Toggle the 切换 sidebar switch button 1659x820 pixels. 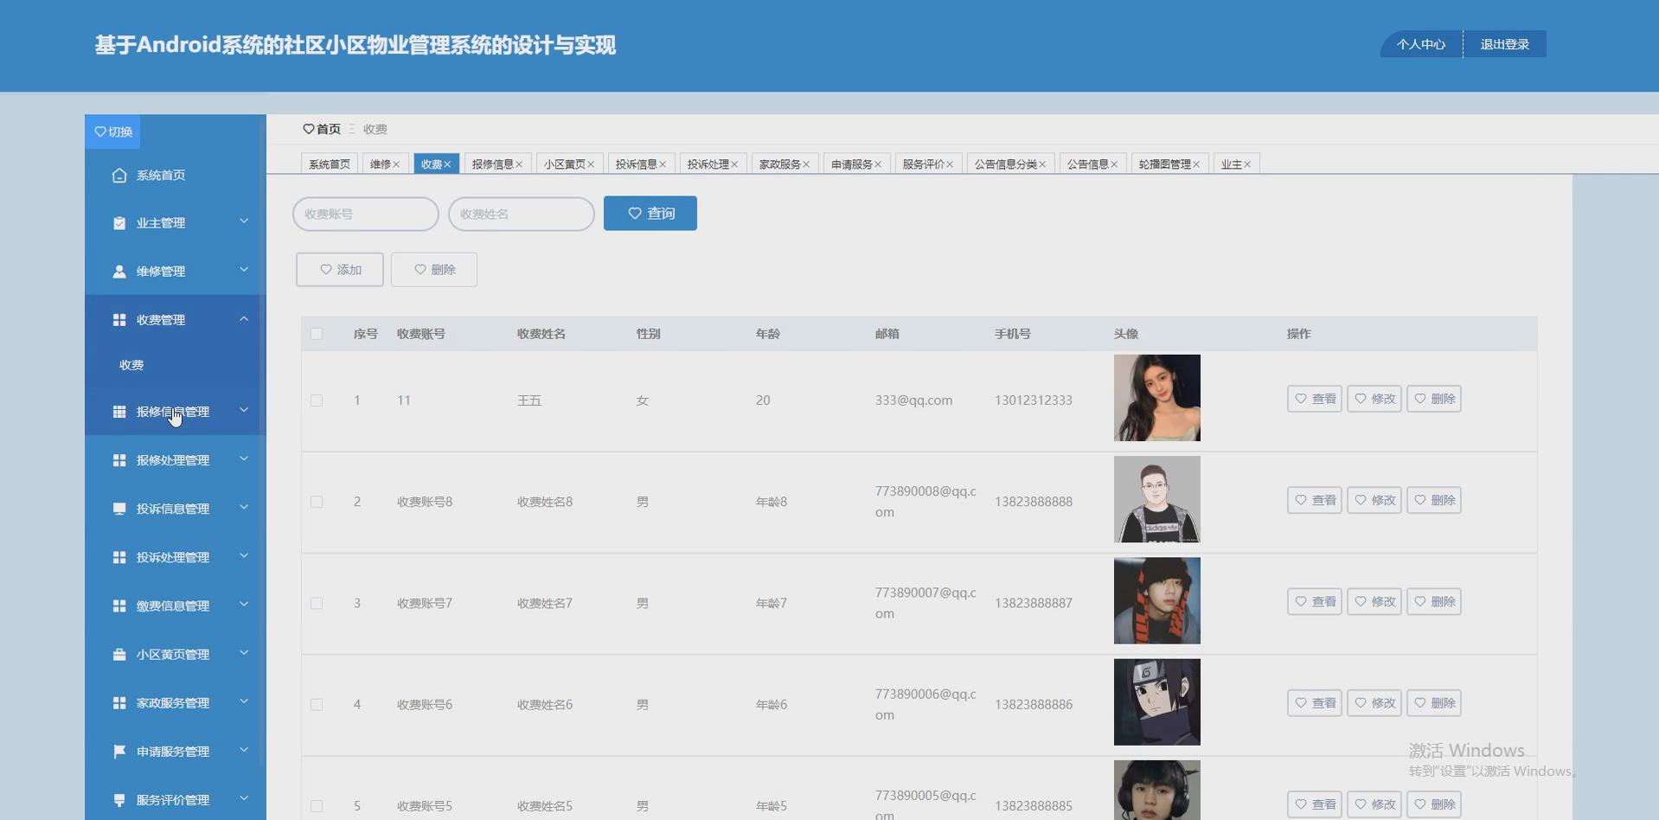[x=112, y=131]
